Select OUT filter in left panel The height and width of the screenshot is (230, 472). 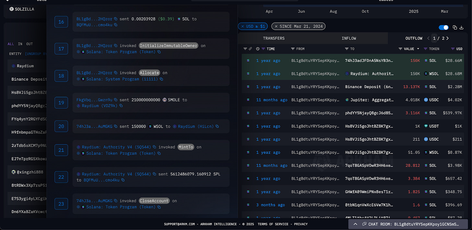29,44
